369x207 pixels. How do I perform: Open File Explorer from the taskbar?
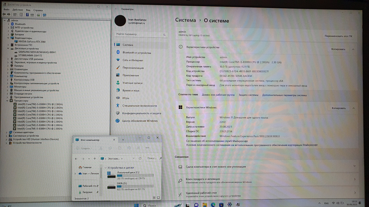(205, 205)
